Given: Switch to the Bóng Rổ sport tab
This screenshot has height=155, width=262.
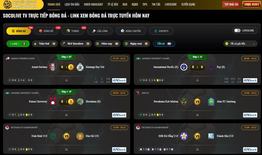Looking at the screenshot, I should coord(46,31).
